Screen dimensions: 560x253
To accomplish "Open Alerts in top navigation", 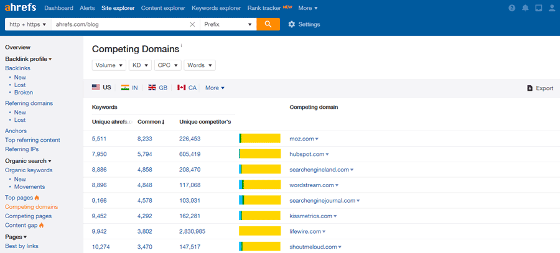I will tap(87, 8).
